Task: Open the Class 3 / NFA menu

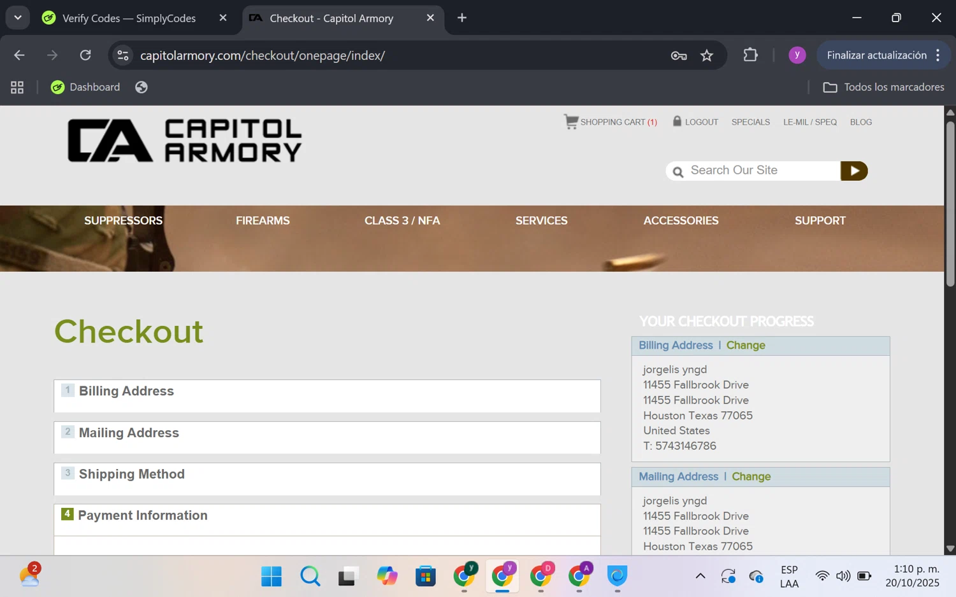Action: point(402,221)
